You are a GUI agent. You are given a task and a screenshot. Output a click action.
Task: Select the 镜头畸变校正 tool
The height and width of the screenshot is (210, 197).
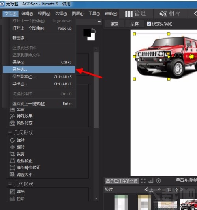pyautogui.click(x=25, y=167)
